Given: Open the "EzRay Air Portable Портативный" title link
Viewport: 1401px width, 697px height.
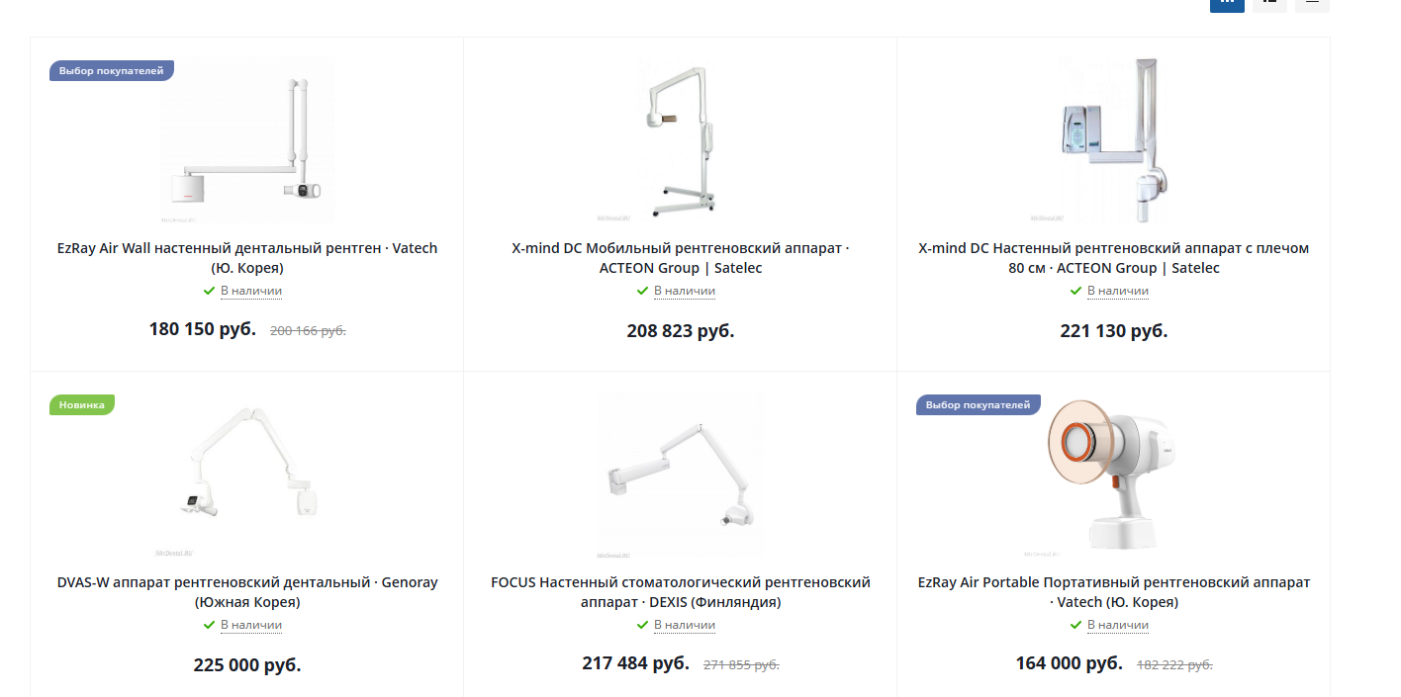Looking at the screenshot, I should point(1114,592).
